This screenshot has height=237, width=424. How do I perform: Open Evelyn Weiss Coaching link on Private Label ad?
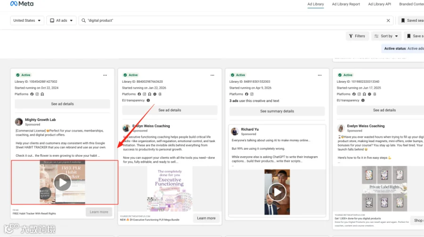[x=366, y=126]
